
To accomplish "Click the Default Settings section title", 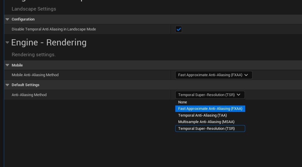I will pyautogui.click(x=25, y=85).
